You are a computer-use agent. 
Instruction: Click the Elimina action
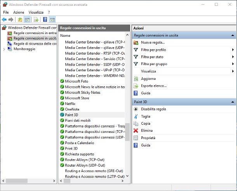click(147, 131)
